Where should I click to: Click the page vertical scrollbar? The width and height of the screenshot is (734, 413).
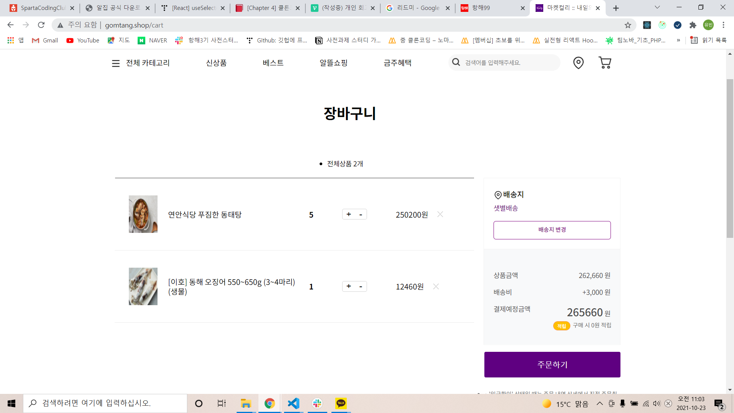(730, 159)
